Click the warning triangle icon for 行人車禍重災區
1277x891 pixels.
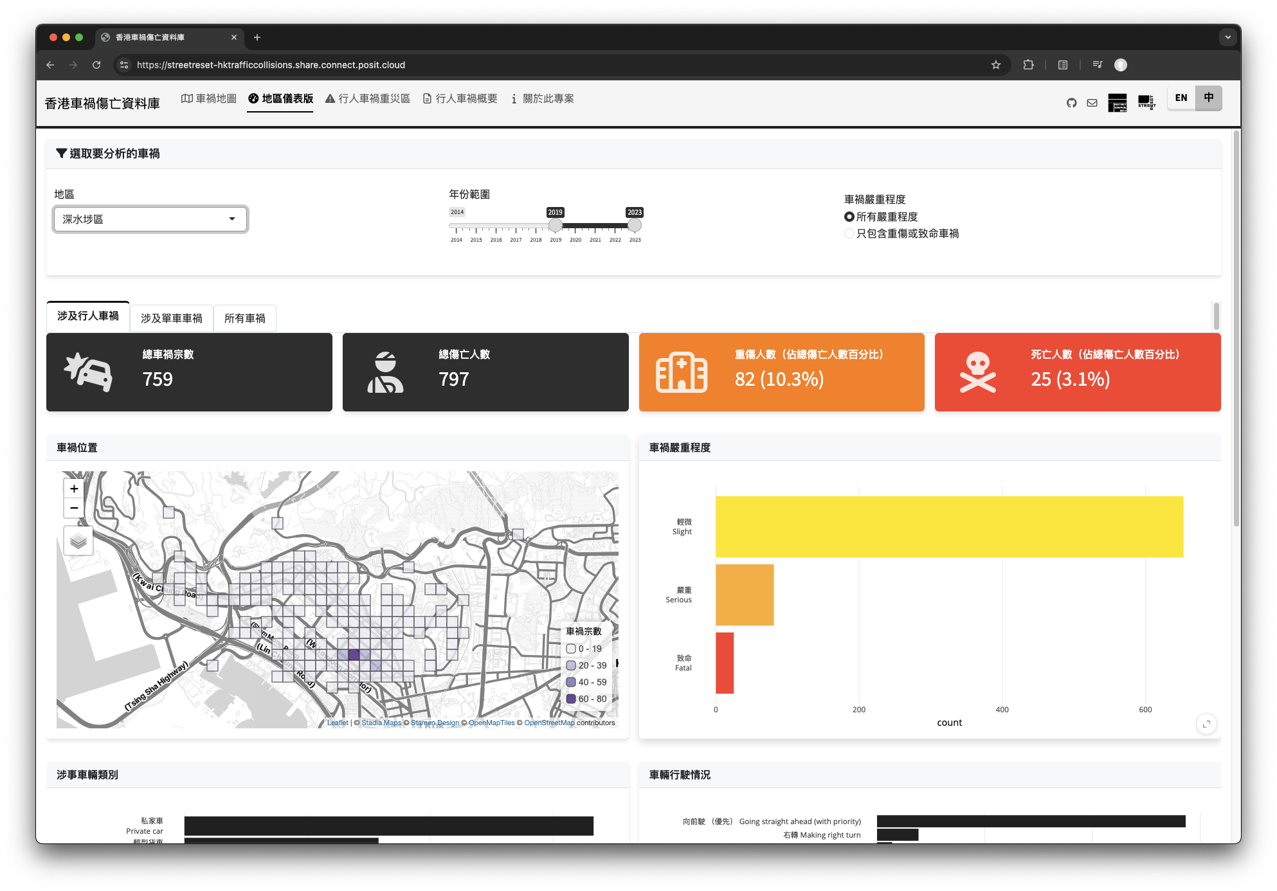click(330, 98)
